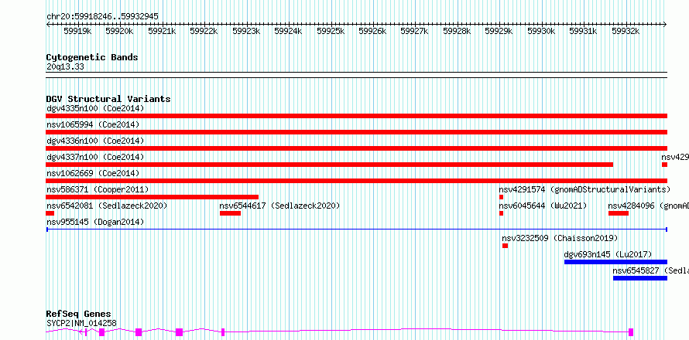Click the tiny red marker under nsv4291574

tap(502, 197)
